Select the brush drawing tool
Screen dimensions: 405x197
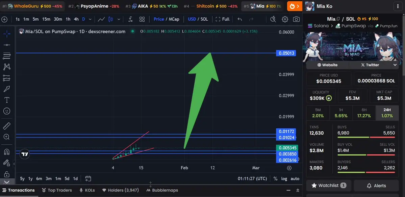(7, 89)
